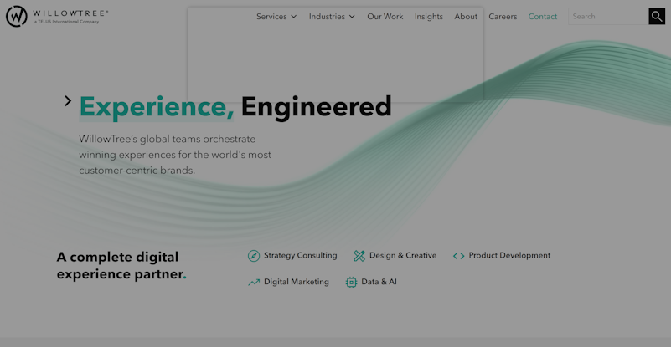
Task: Click the WillowTree circular logo icon
Action: click(17, 17)
